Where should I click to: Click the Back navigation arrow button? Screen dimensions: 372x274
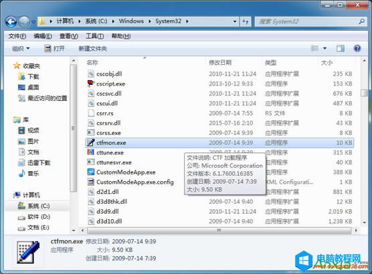tap(11, 22)
